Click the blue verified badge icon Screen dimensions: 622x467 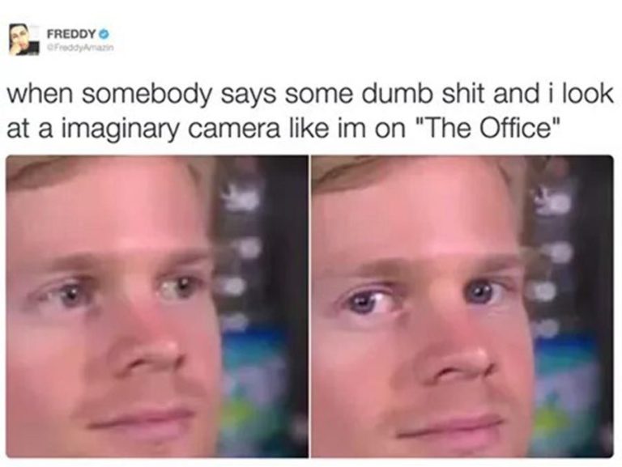coord(104,35)
